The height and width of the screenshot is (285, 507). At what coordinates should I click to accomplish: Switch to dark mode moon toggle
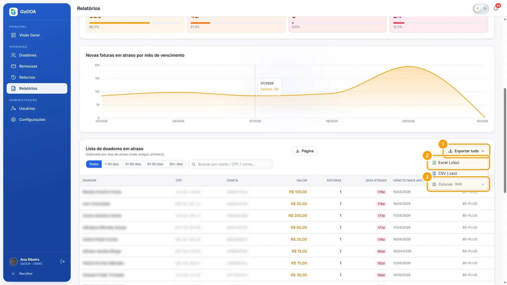(x=485, y=8)
